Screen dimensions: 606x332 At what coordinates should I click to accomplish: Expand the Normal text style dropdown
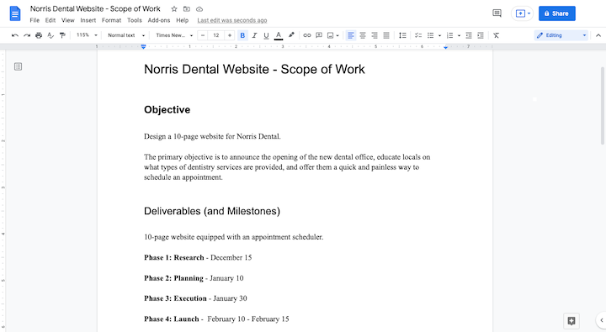pos(126,35)
